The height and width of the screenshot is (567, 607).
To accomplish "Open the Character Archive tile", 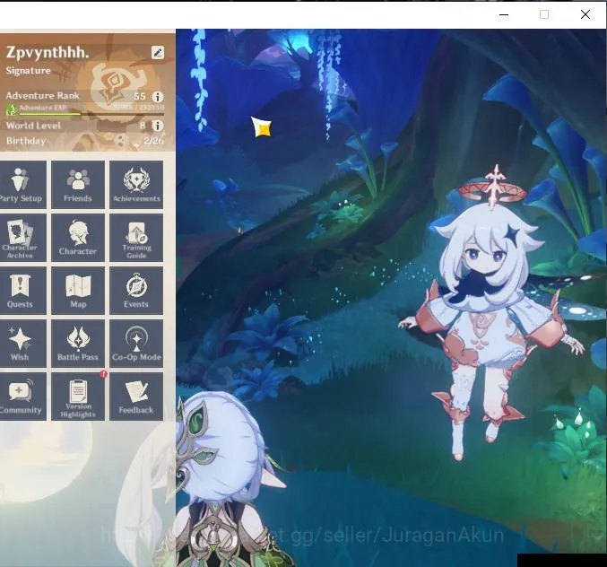I will pyautogui.click(x=22, y=238).
